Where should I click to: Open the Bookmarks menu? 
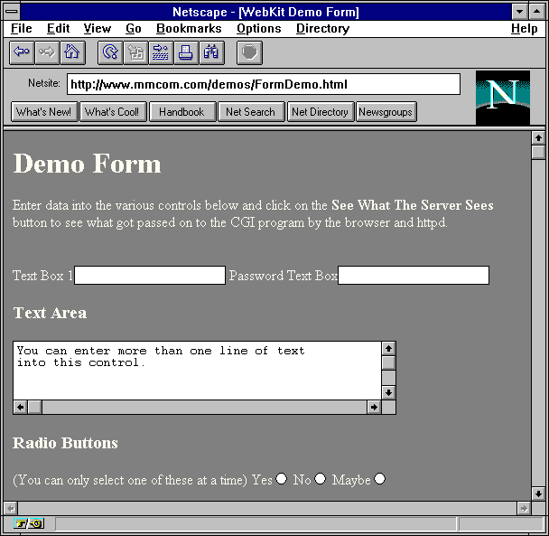click(x=189, y=29)
